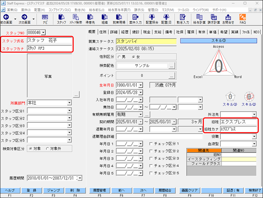Select the 男 gender radio button

[119, 57]
